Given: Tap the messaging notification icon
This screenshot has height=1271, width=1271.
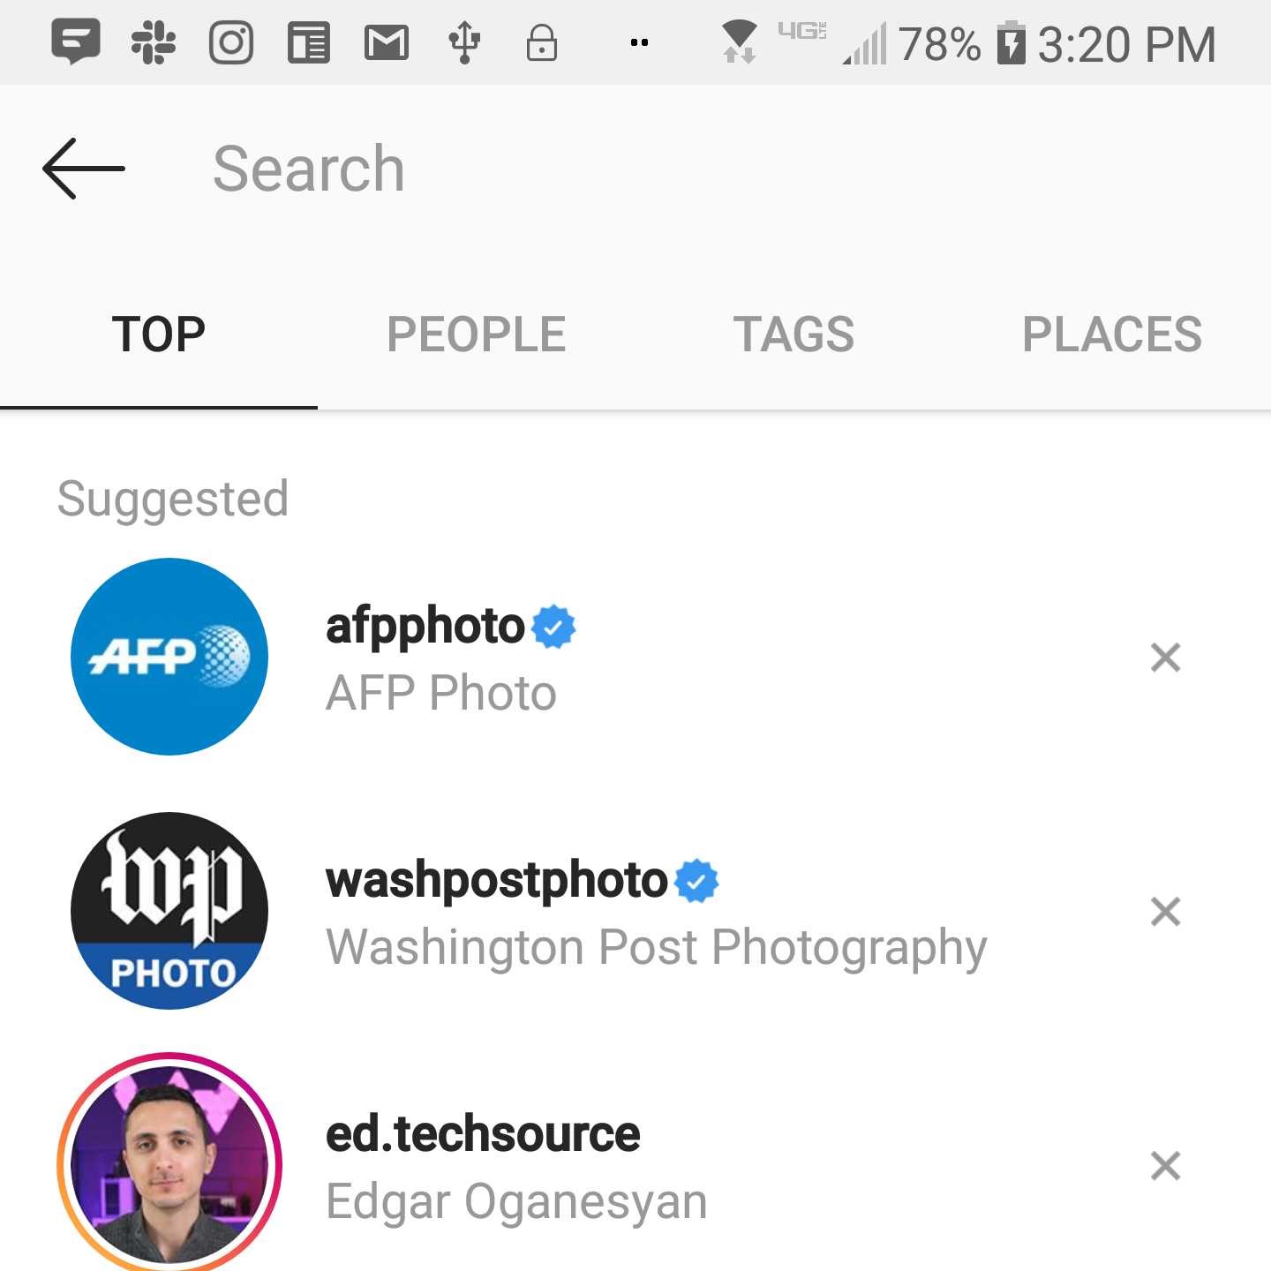Looking at the screenshot, I should click(x=76, y=42).
